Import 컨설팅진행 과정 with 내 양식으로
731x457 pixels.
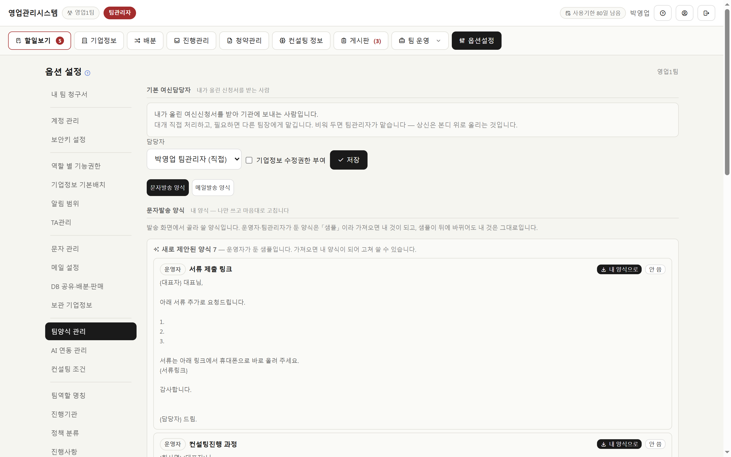[619, 444]
